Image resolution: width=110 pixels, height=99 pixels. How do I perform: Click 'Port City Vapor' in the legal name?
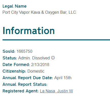click(16, 12)
